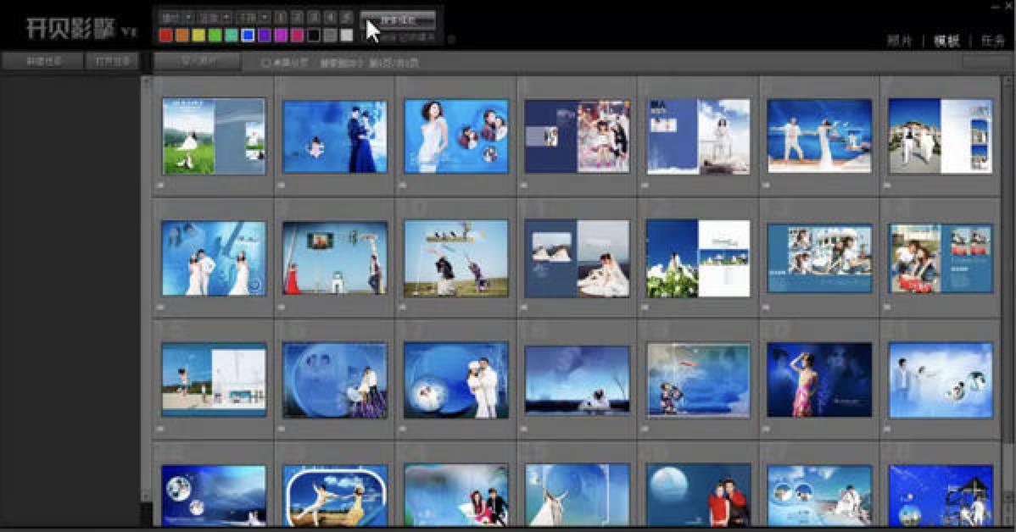The height and width of the screenshot is (532, 1016).
Task: Click the middle of five small toolbar icons
Action: pyautogui.click(x=315, y=17)
